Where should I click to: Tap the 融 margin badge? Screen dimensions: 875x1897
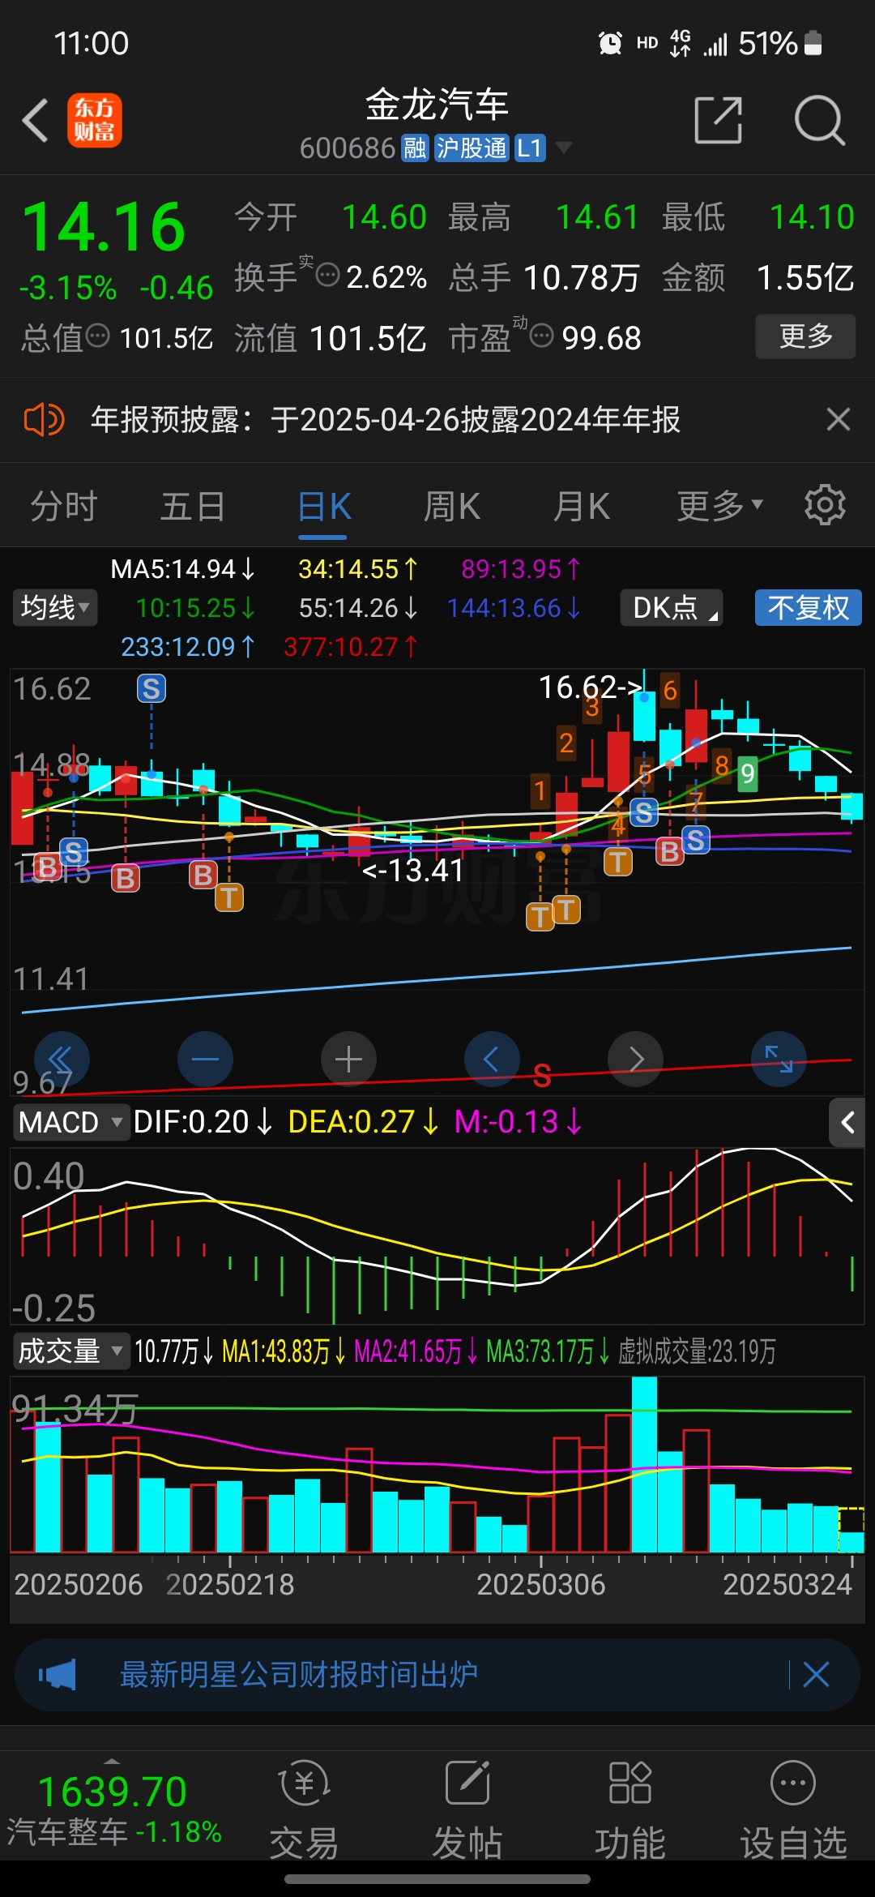click(415, 148)
